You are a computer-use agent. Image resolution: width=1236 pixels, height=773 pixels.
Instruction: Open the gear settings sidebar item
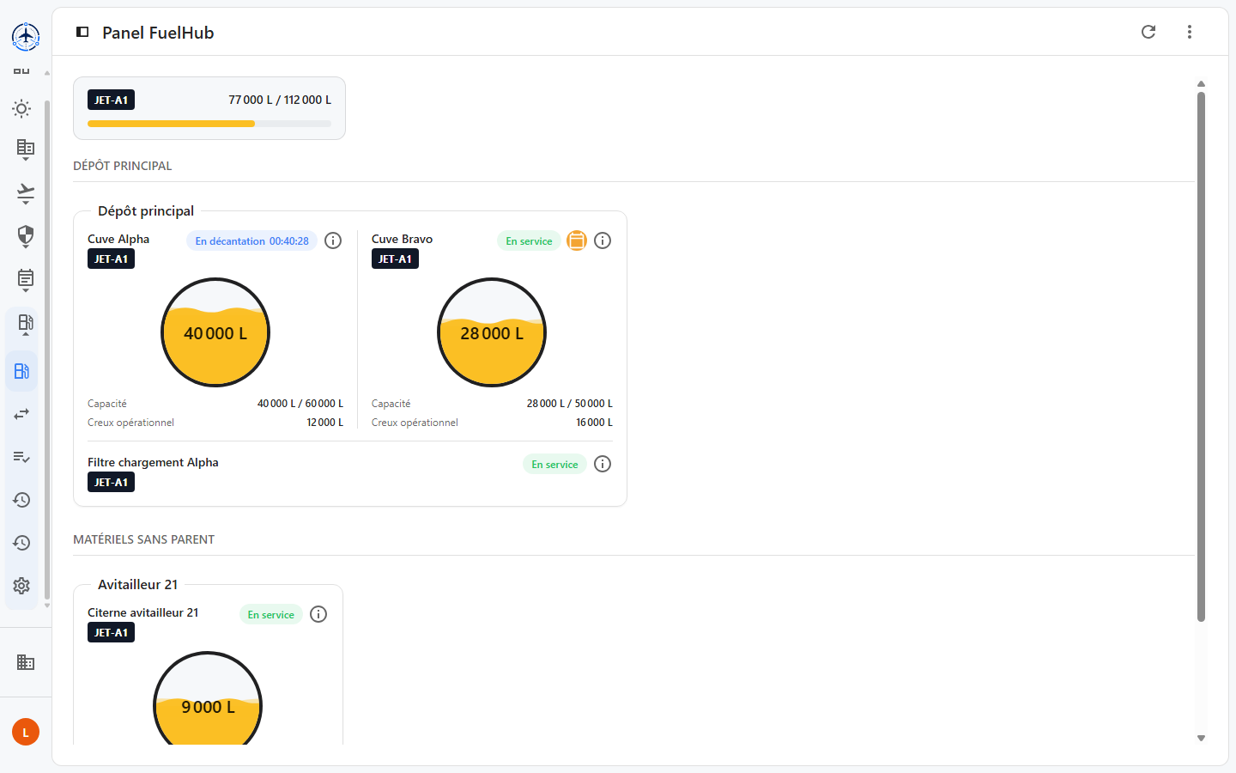(x=21, y=586)
